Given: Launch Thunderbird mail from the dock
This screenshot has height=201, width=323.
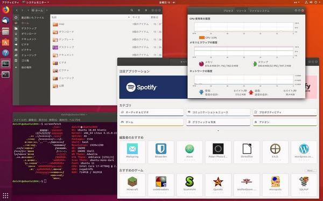Looking at the screenshot, I should click(5, 20).
